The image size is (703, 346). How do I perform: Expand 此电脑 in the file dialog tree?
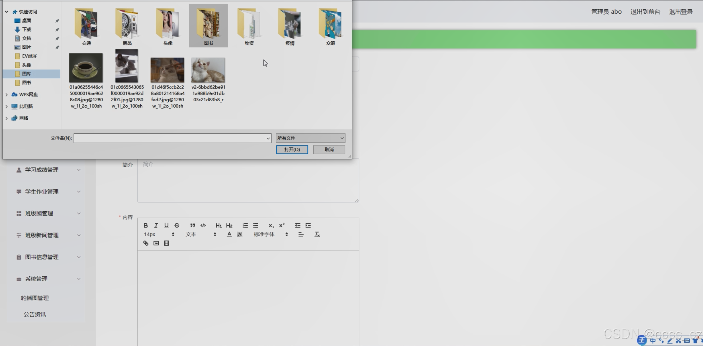(x=7, y=106)
